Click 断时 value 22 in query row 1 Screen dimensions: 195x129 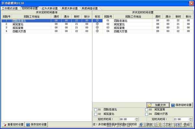(x=77, y=20)
